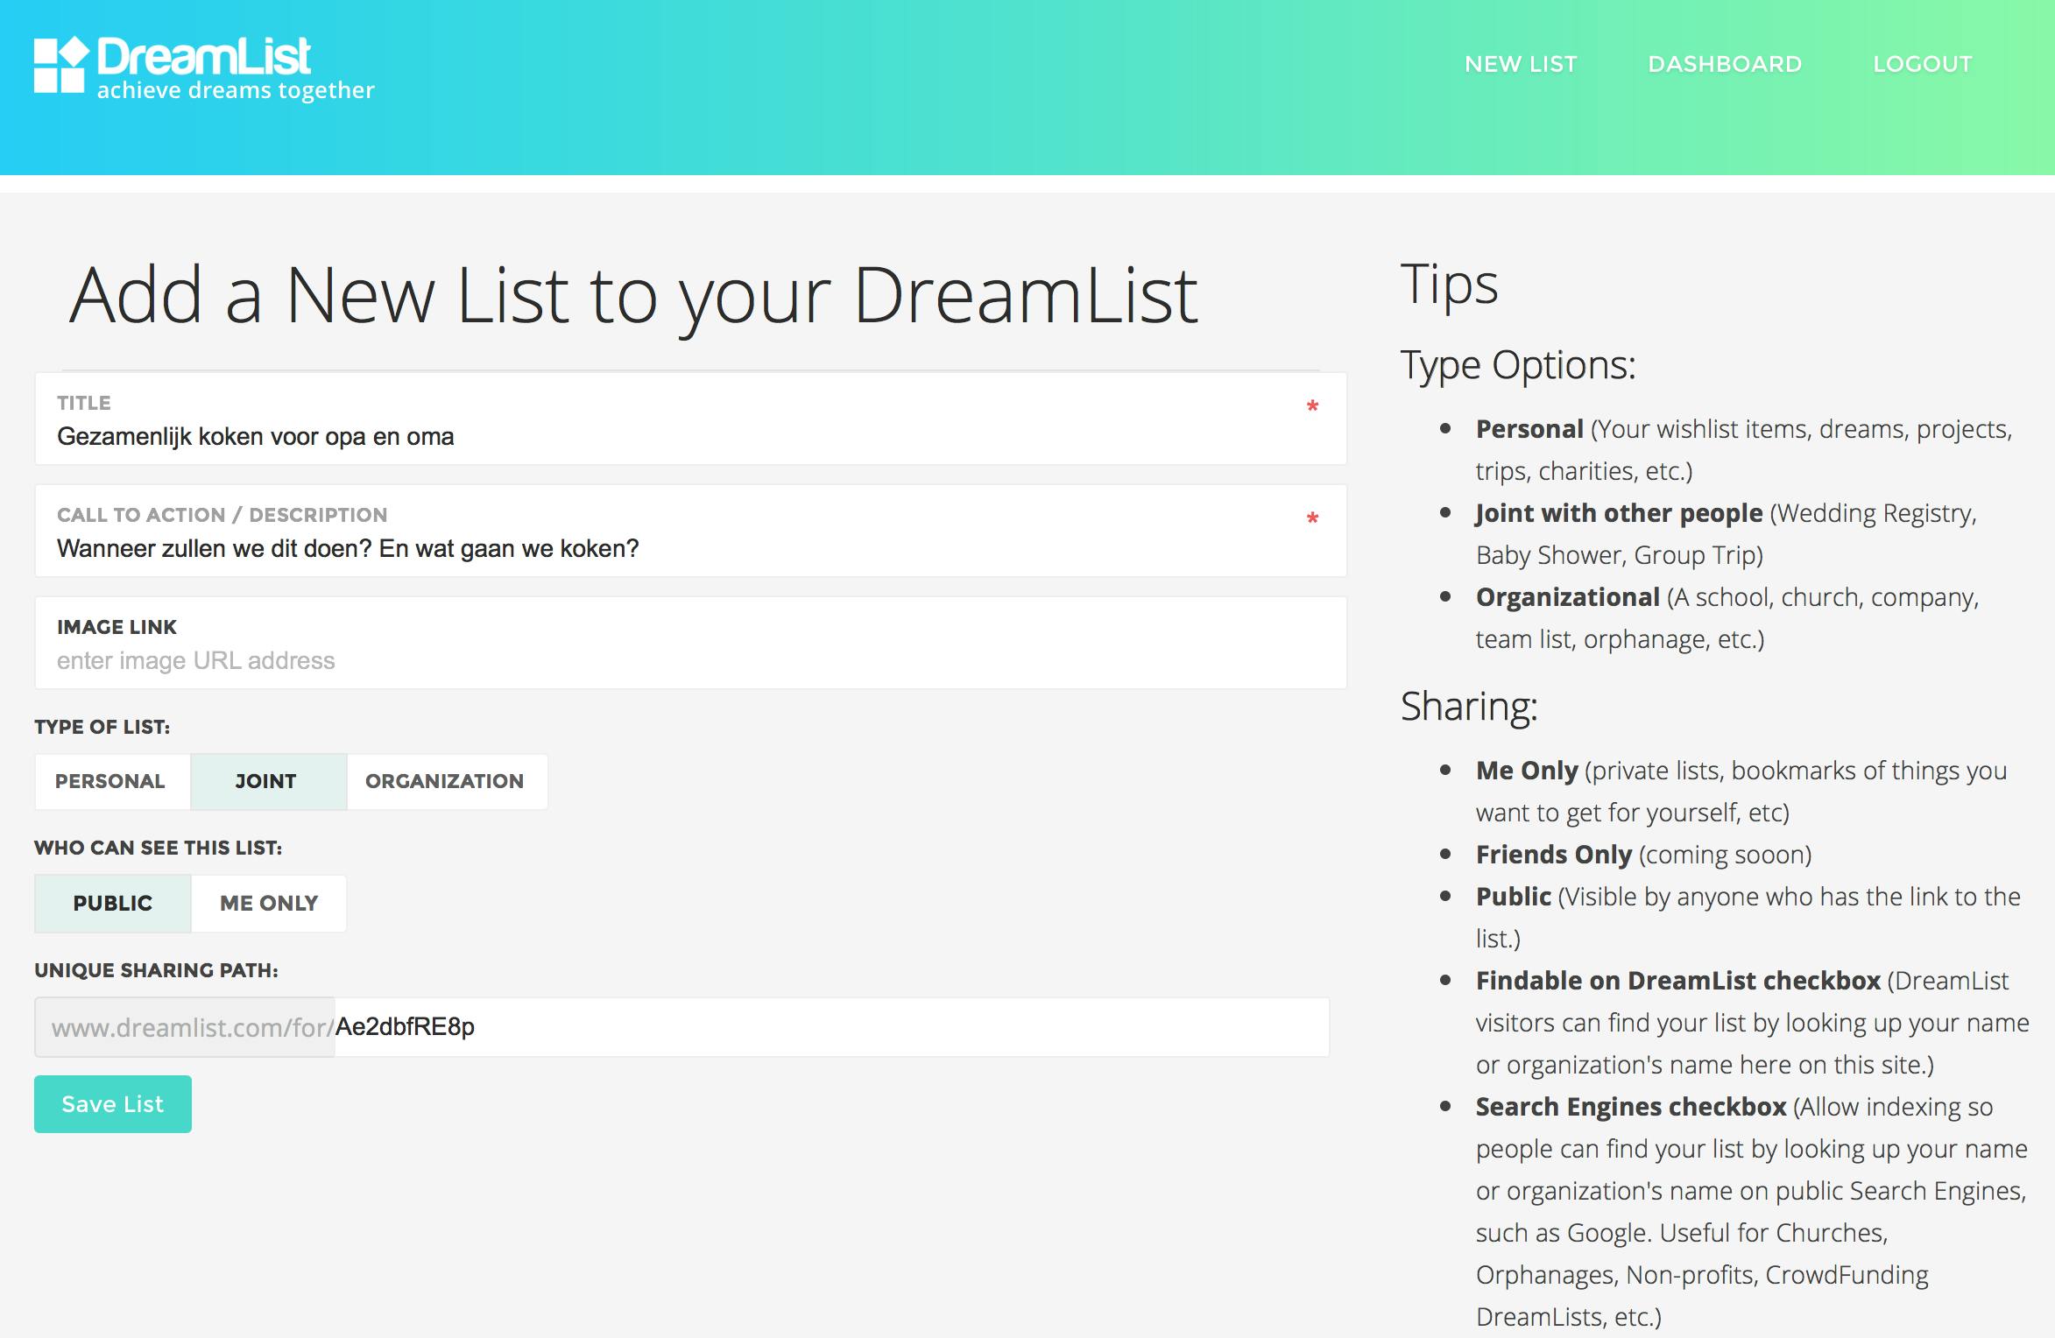
Task: Click the red asterisk beside Title
Action: coord(1312,406)
